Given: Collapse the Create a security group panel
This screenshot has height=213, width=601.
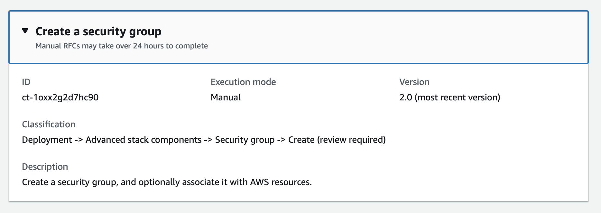Looking at the screenshot, I should (25, 31).
